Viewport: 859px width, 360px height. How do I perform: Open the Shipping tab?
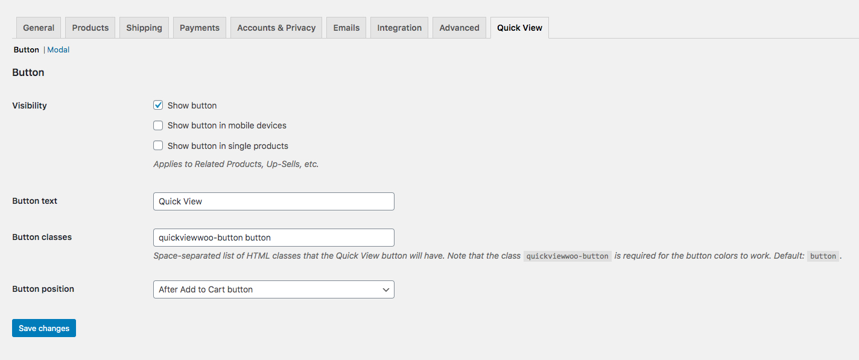[x=144, y=28]
